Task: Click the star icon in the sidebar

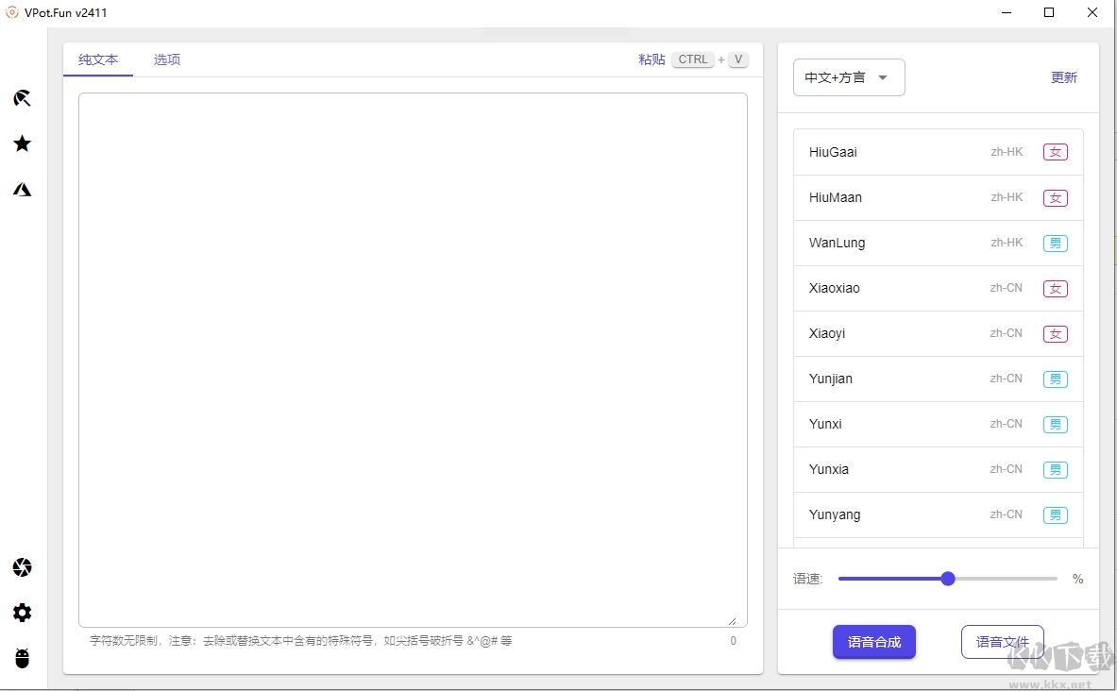Action: [x=22, y=143]
